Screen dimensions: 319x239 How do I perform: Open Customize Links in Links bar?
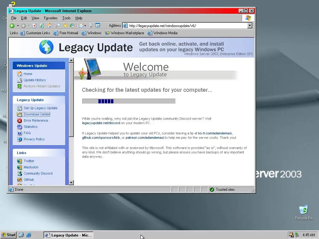click(x=35, y=33)
